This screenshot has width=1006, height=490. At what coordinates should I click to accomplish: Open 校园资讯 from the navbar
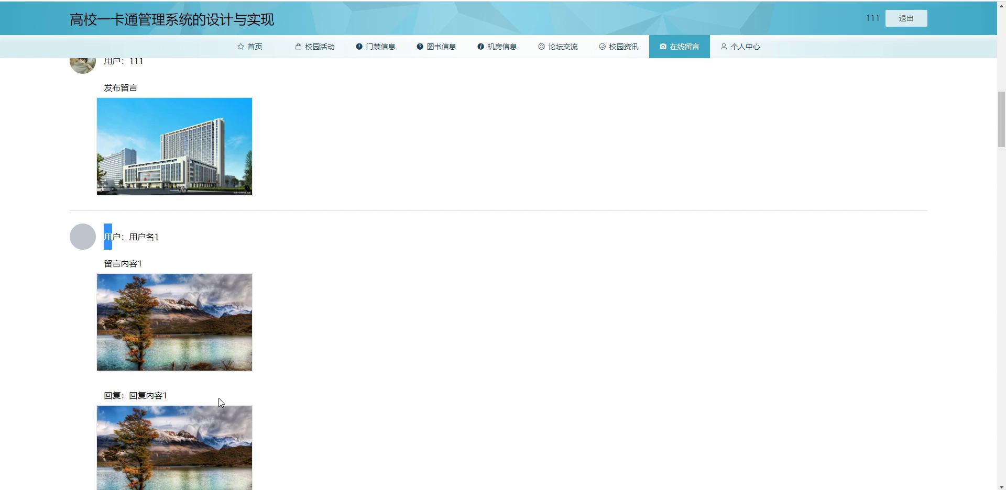coord(619,47)
